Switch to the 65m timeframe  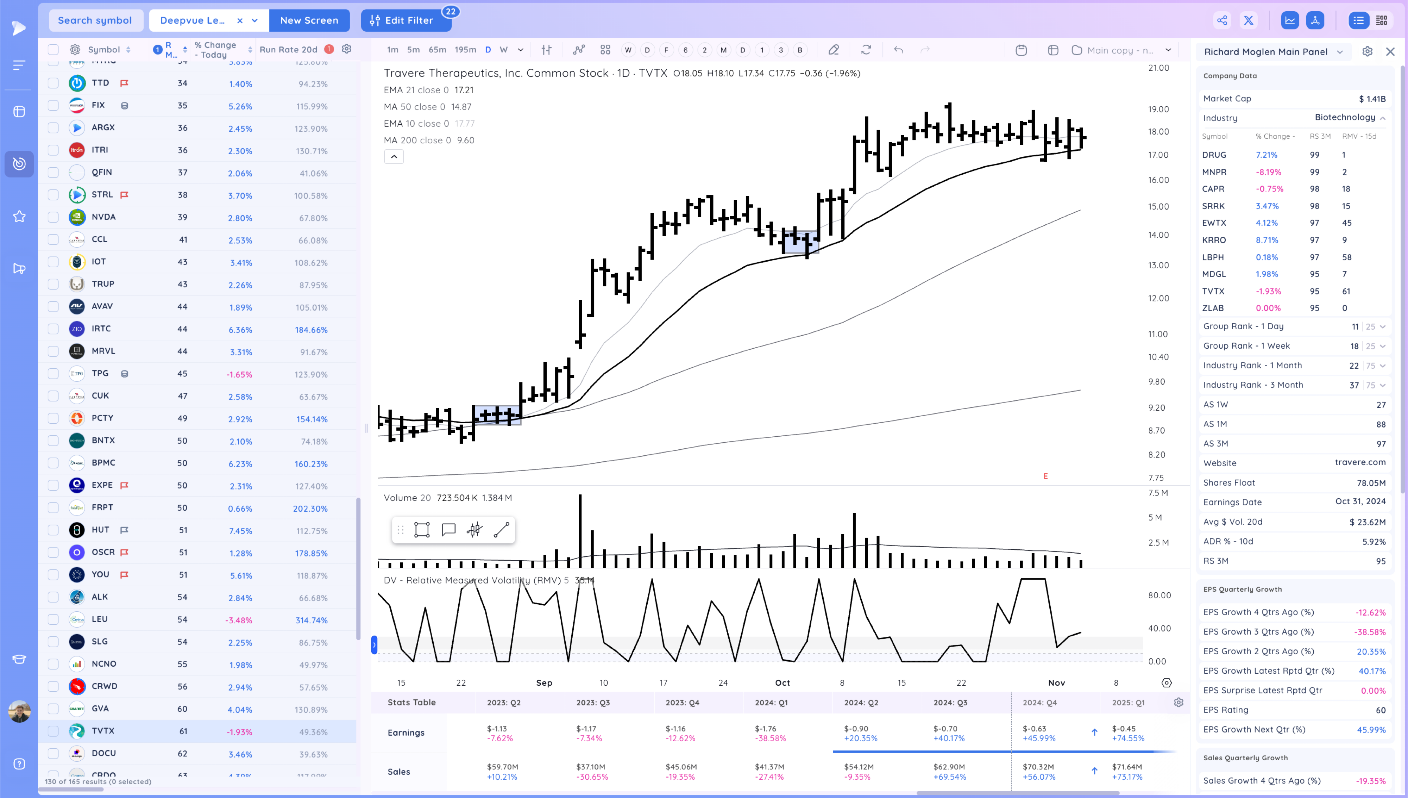click(x=437, y=50)
